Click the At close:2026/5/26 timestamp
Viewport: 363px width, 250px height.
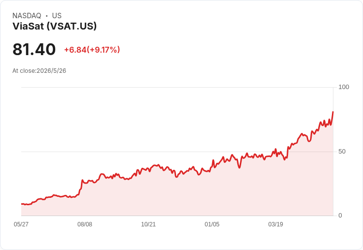coord(39,71)
